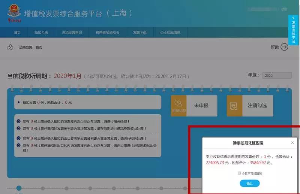Open the 抵扣勾选 navigation tab
The image size is (300, 194).
(x=41, y=33)
